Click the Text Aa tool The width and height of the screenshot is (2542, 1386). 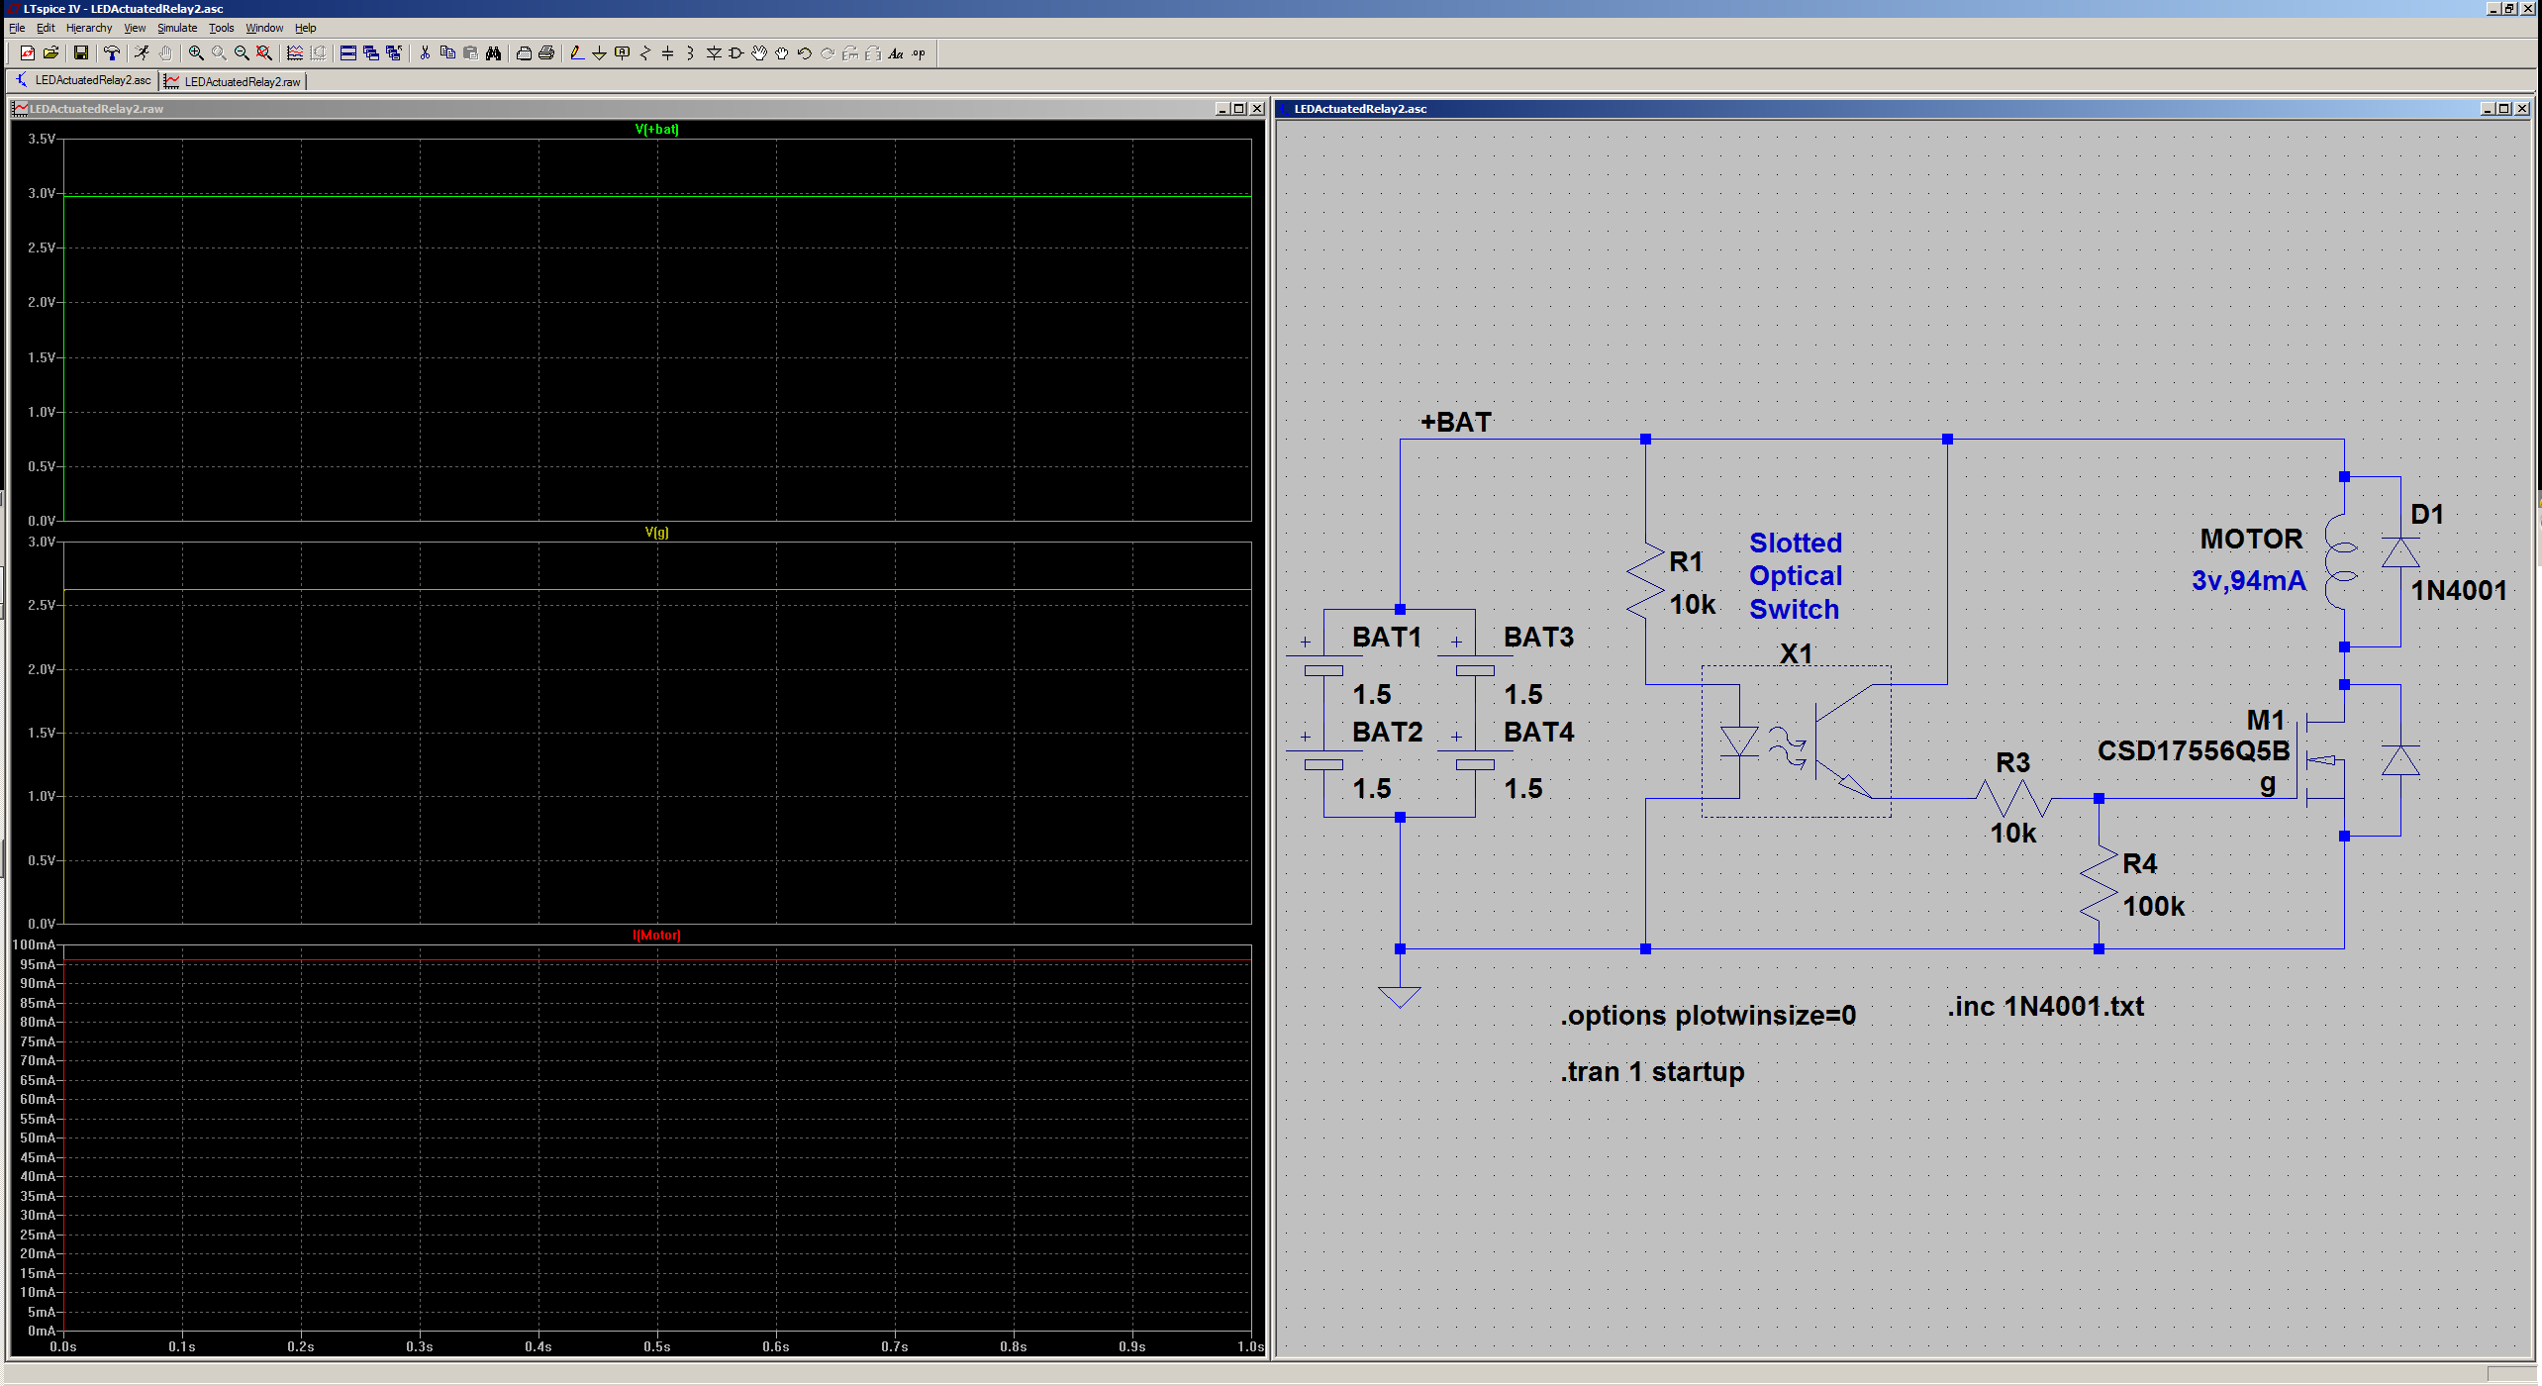tap(896, 53)
